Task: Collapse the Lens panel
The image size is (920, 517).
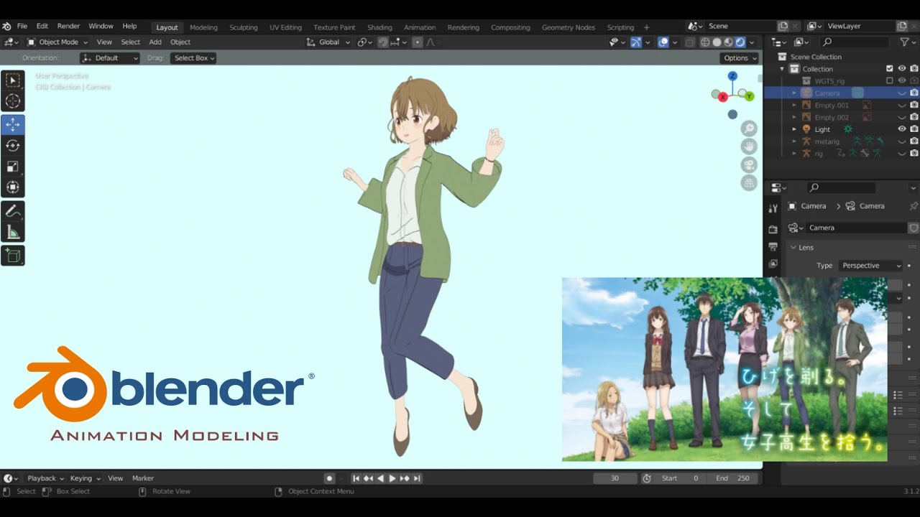Action: [794, 247]
